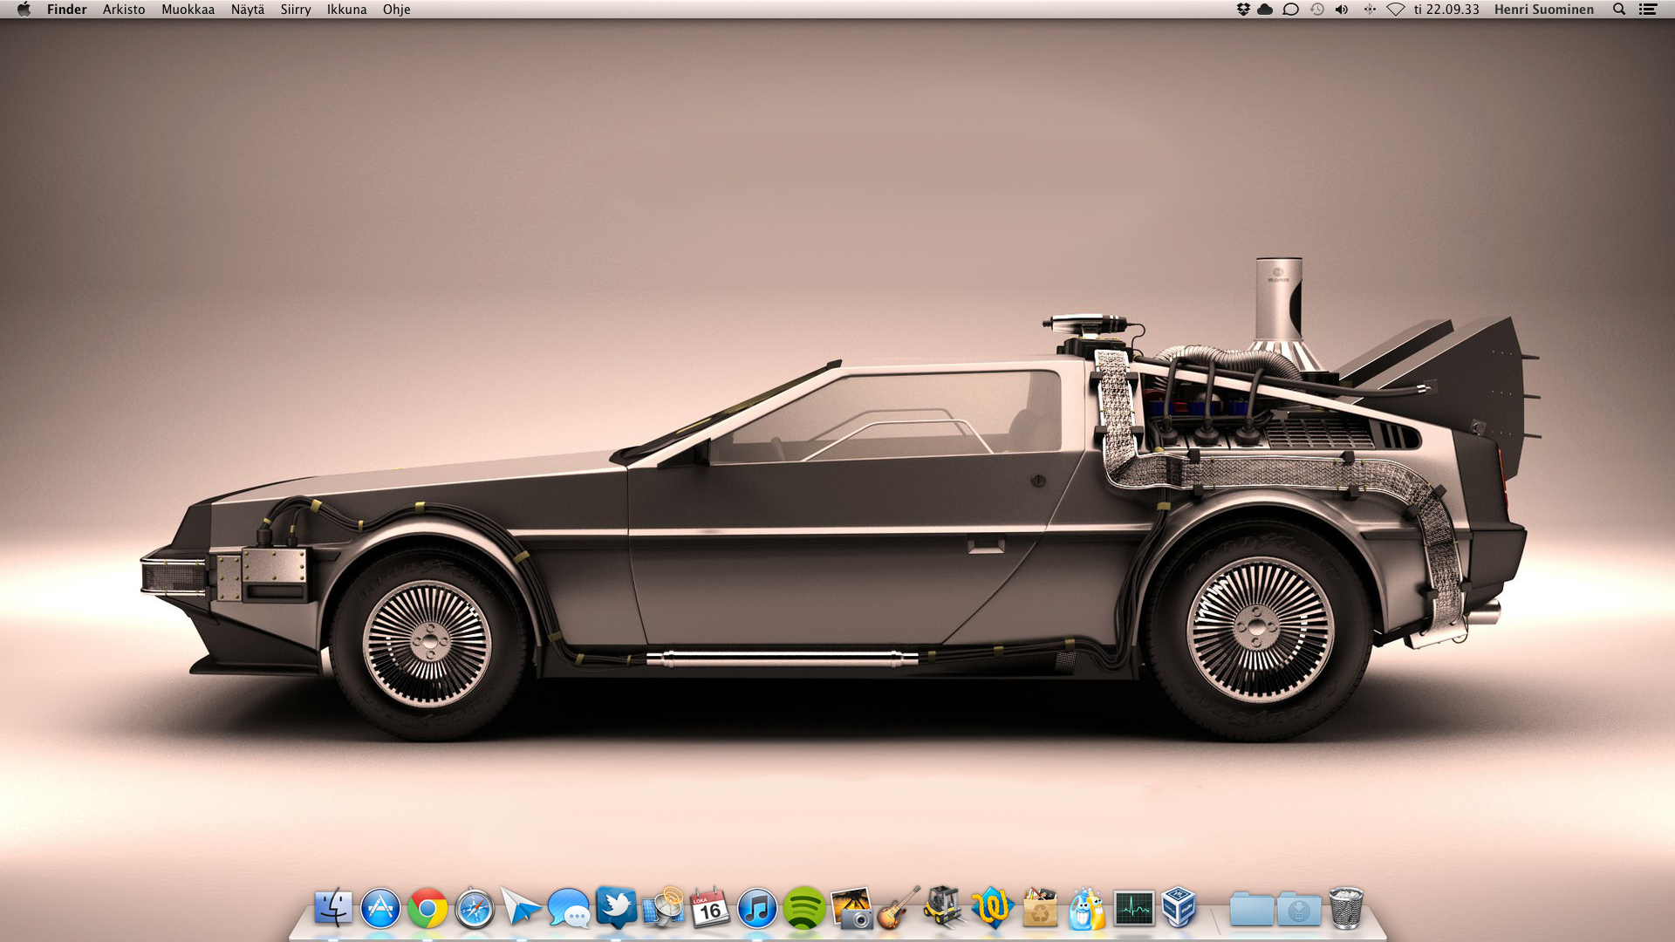Open the yellow rope knot app

click(x=993, y=909)
